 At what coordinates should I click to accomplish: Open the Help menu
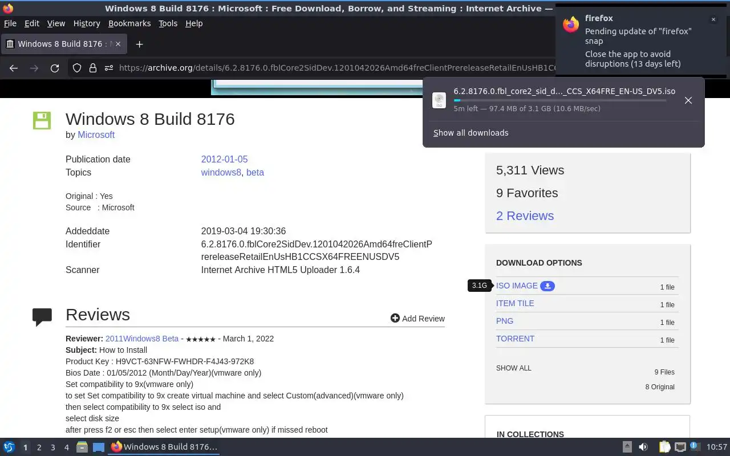pos(194,23)
